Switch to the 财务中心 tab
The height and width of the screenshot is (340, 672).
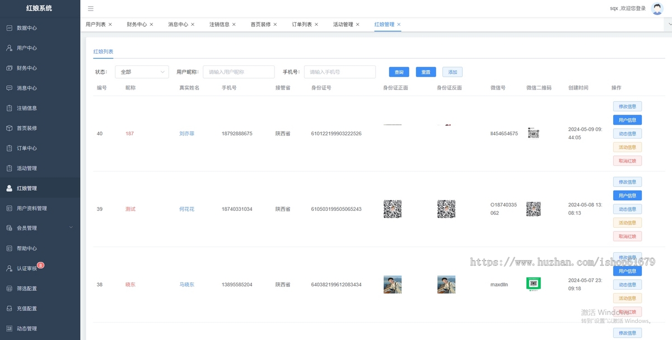(x=137, y=25)
